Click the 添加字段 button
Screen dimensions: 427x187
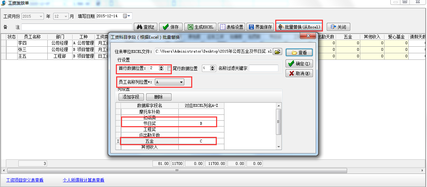[x=131, y=97]
